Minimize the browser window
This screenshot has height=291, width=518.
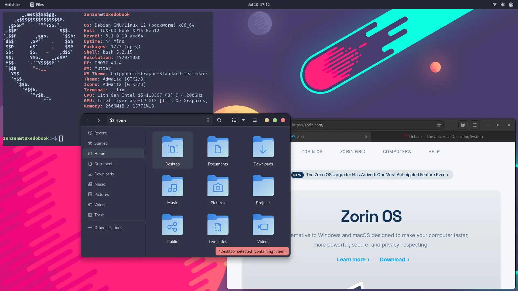[x=488, y=125]
